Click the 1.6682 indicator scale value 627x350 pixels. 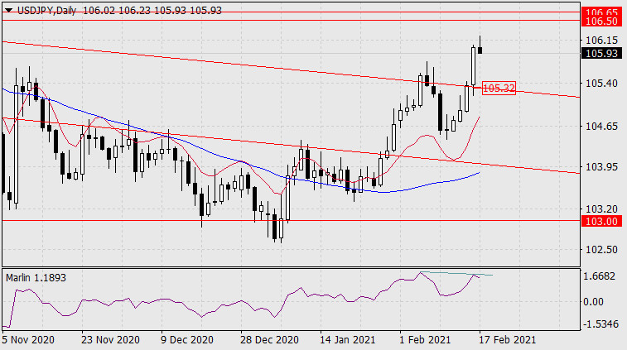600,276
